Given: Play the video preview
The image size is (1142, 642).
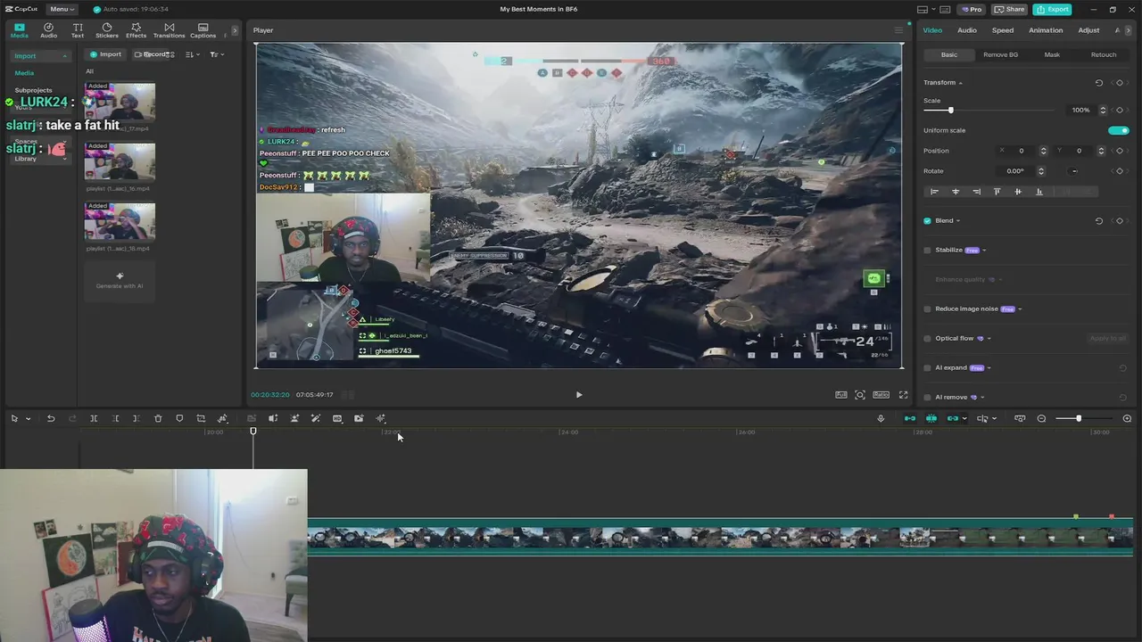Looking at the screenshot, I should click(578, 395).
